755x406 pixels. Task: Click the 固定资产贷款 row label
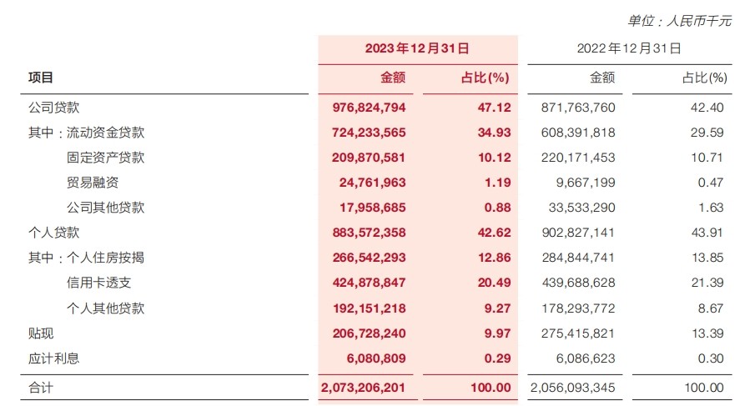point(105,158)
